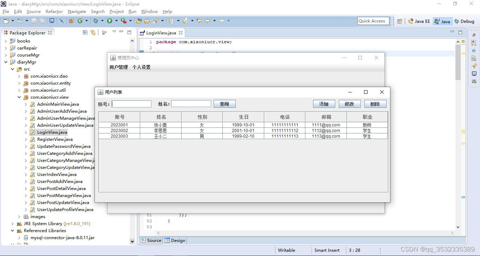480x256 pixels.
Task: Click the New Java Package icon
Action: [71, 21]
